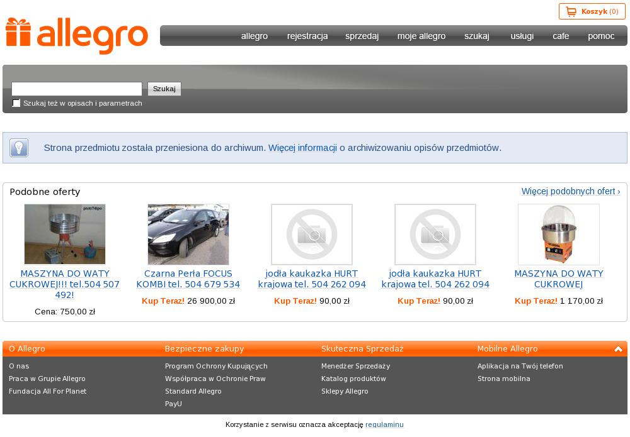Open the sprzedaj menu item

tap(362, 36)
